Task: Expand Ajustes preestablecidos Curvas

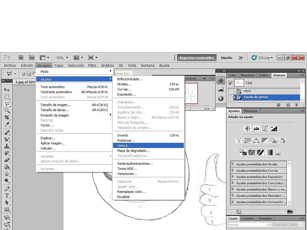Action: click(x=233, y=170)
